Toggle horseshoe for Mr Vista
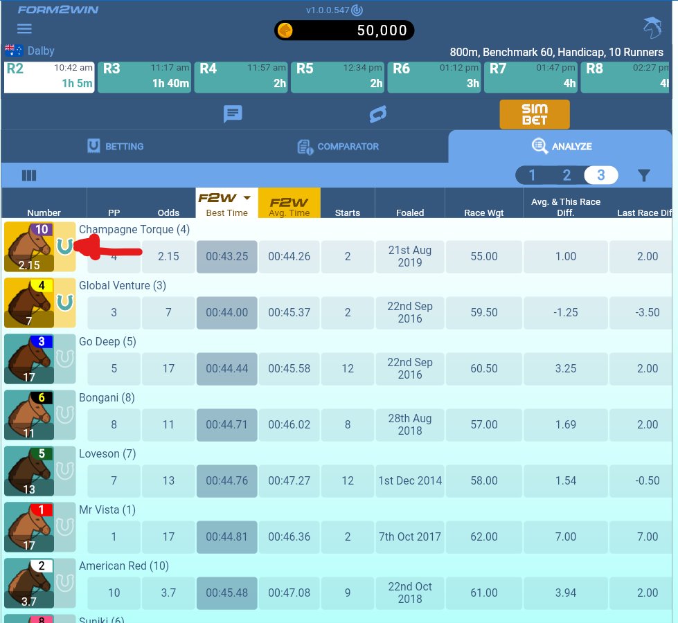The height and width of the screenshot is (623, 678). coord(65,527)
